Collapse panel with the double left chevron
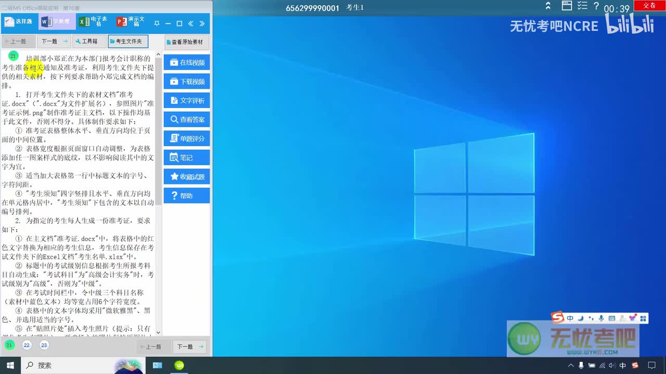The height and width of the screenshot is (374, 666). pyautogui.click(x=191, y=23)
